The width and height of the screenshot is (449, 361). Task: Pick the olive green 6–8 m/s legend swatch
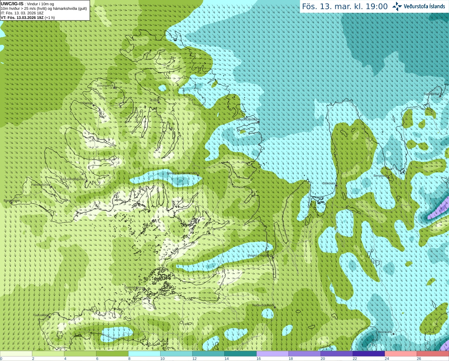point(112,354)
